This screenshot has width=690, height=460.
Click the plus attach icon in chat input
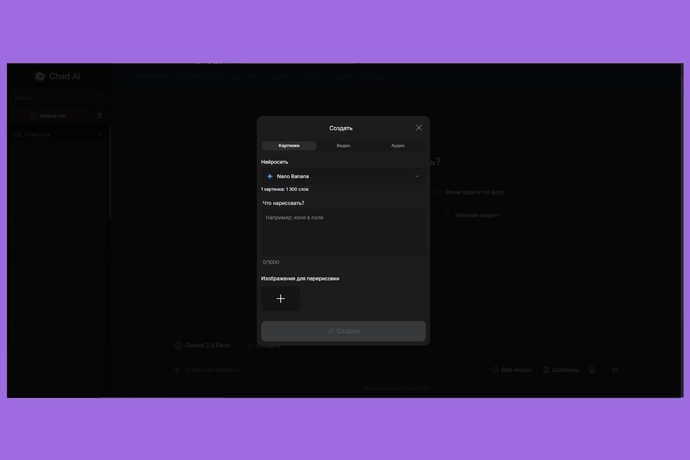pos(177,370)
